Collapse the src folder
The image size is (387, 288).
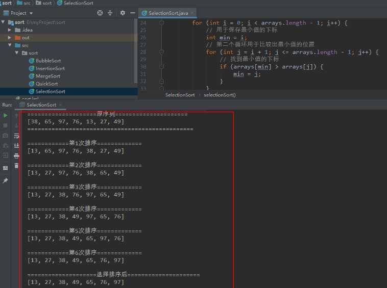point(10,45)
